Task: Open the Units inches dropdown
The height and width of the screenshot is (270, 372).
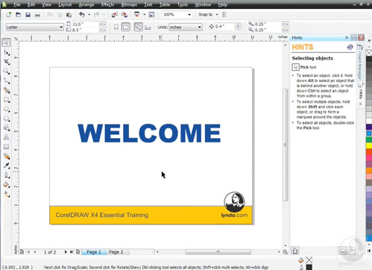Action: (x=200, y=27)
